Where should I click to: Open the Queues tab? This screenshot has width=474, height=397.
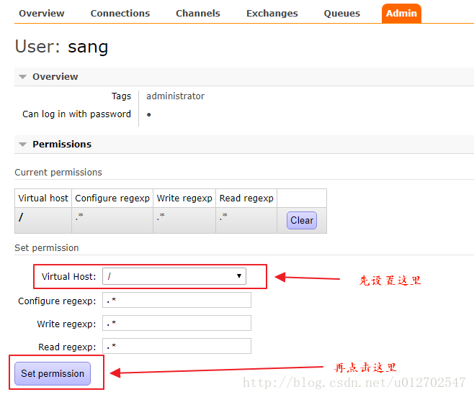click(341, 13)
